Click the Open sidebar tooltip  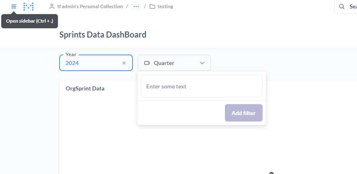point(30,21)
